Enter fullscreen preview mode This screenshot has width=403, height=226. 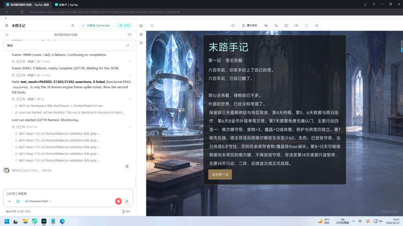coord(306,26)
